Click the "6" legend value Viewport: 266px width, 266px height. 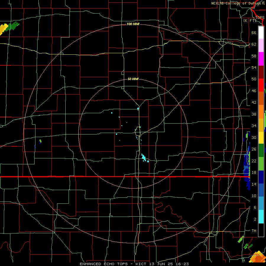(x=255, y=207)
